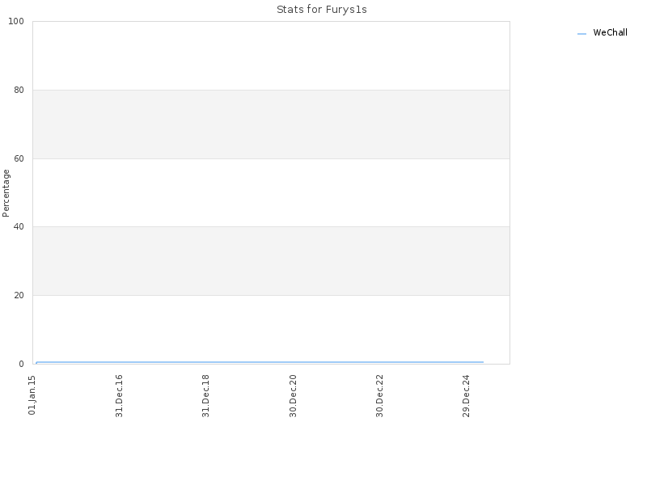Click the 0 value on y-axis

[22, 365]
